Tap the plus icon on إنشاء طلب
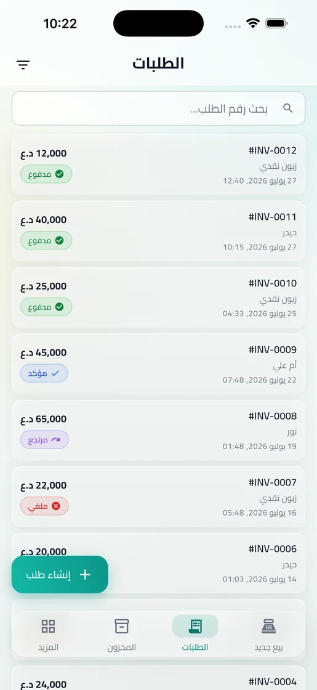Screen dimensions: 317x690 click(x=85, y=575)
